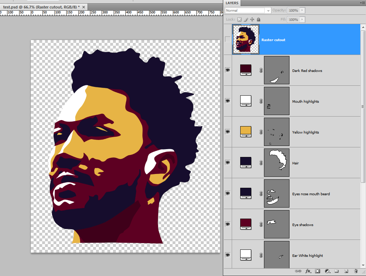The height and width of the screenshot is (276, 366).
Task: Click lock all padlock icon
Action: click(x=258, y=19)
